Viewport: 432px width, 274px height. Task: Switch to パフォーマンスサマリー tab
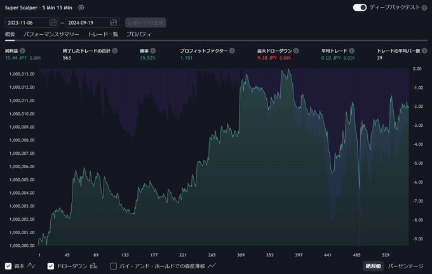51,34
